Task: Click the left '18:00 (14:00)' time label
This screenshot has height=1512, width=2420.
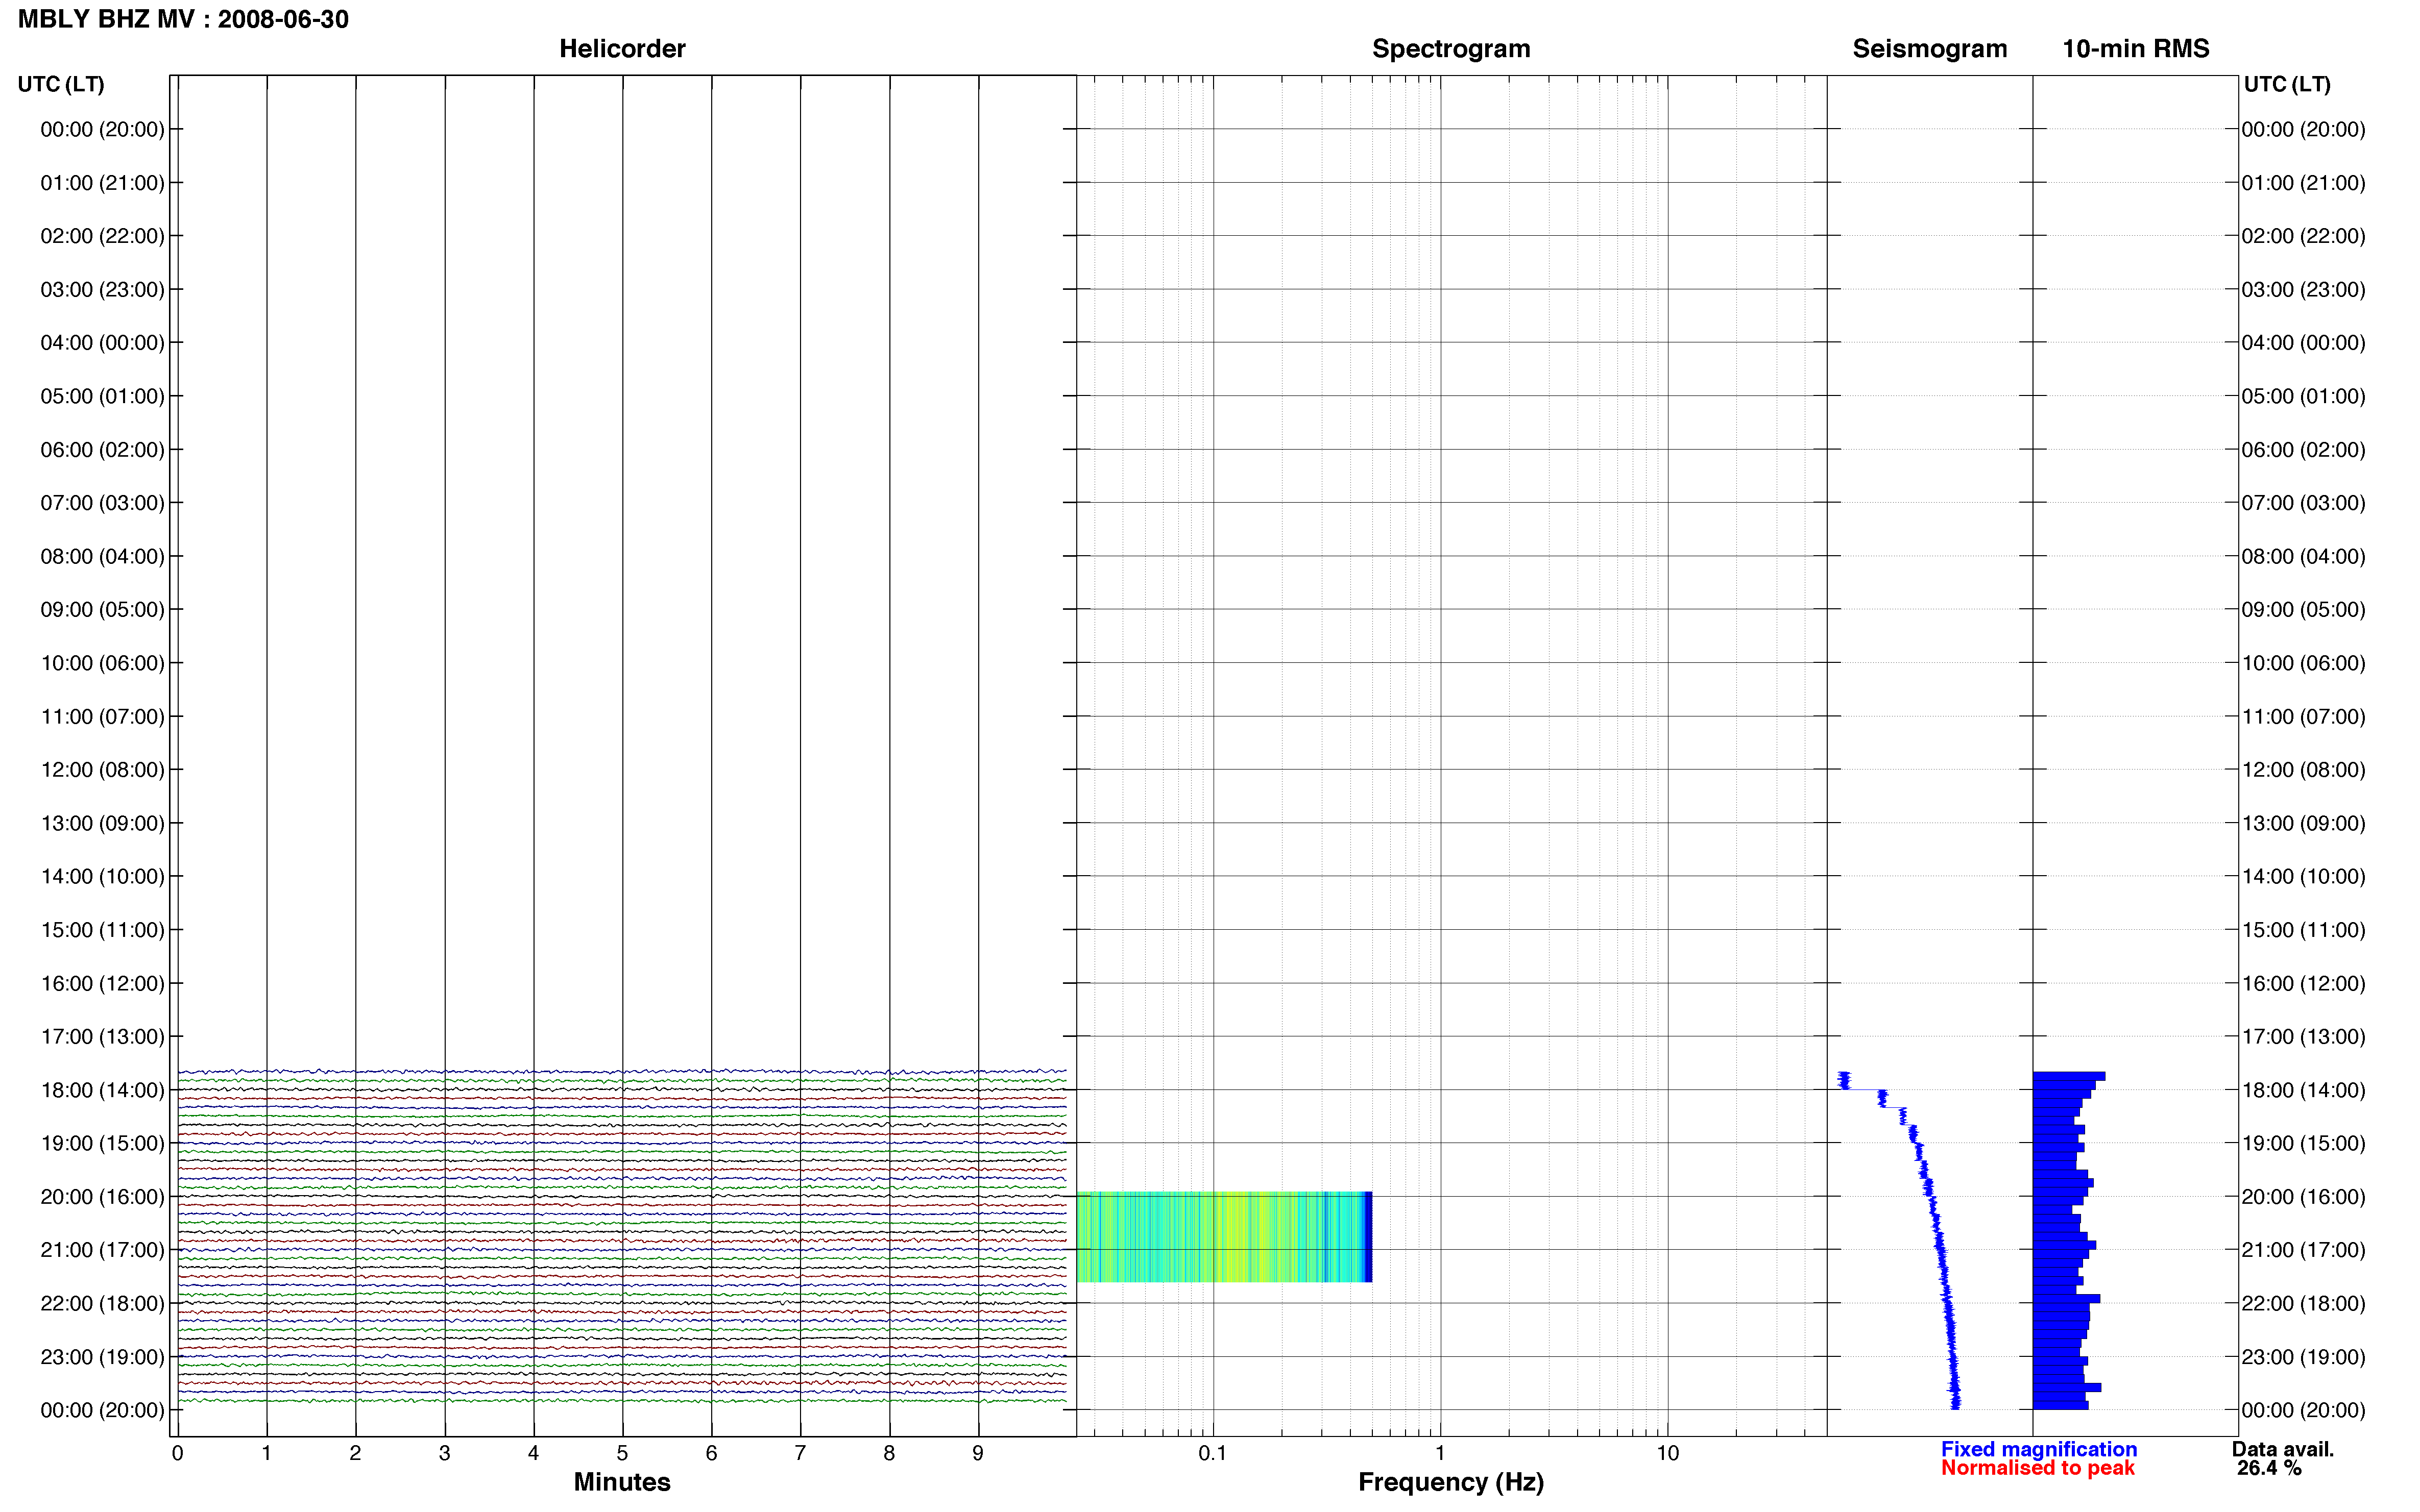Action: point(102,1090)
